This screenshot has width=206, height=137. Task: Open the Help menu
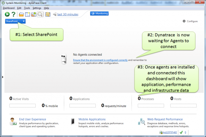coord(46,8)
